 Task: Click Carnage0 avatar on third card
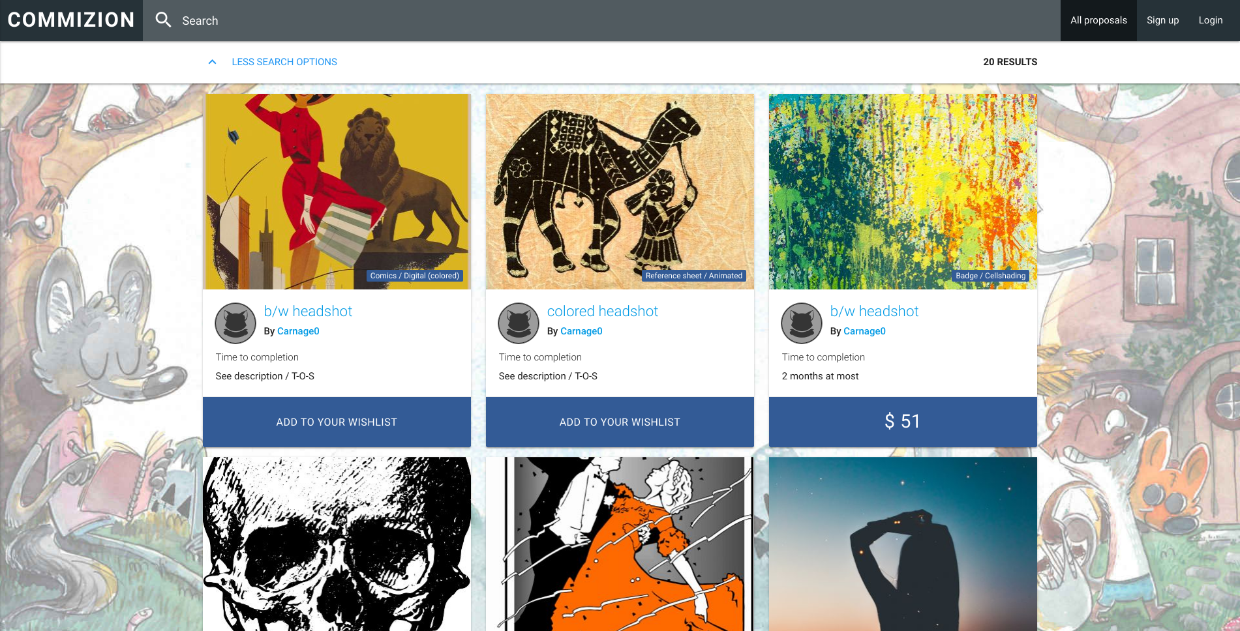click(x=802, y=323)
